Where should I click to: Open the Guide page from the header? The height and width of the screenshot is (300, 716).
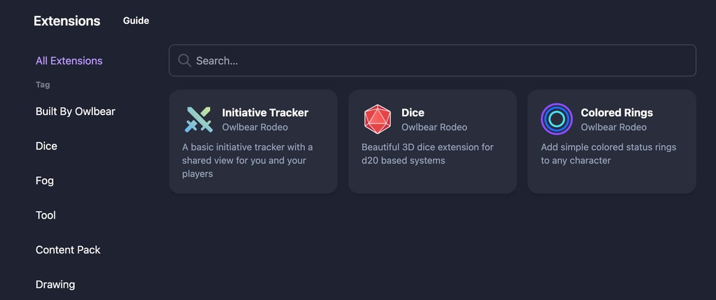(136, 21)
